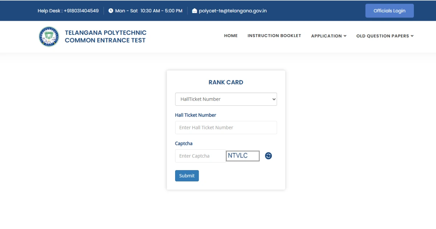
Task: Focus the Enter Captcha field
Action: click(x=201, y=156)
